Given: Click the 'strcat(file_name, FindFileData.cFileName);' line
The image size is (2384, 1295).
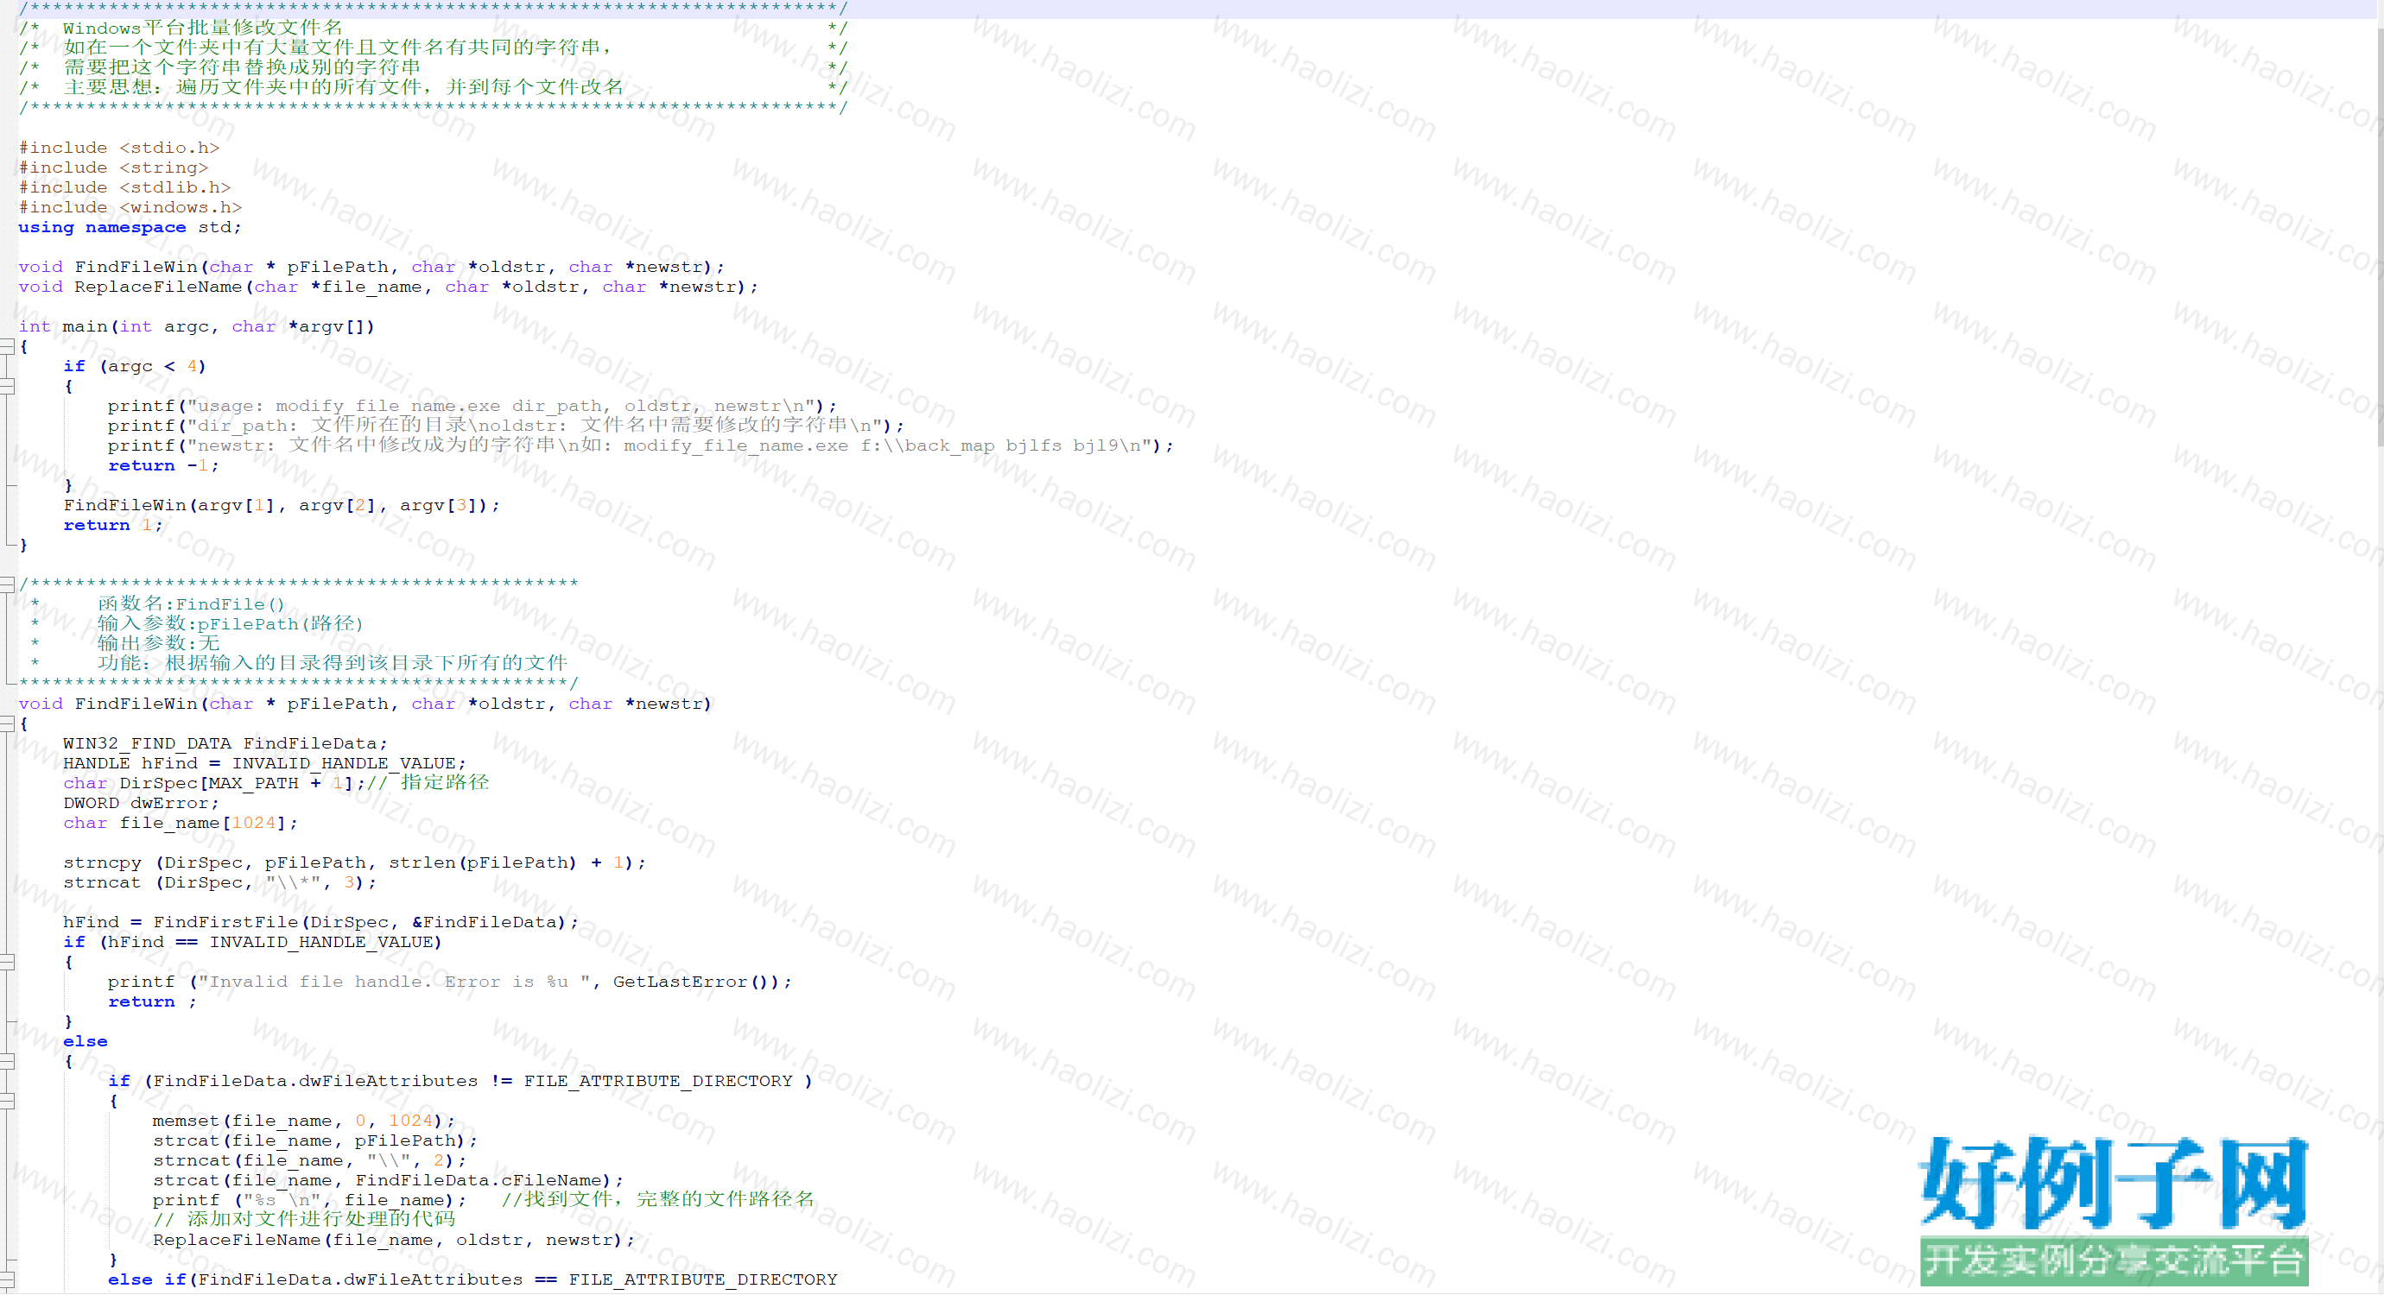Looking at the screenshot, I should click(x=389, y=1181).
